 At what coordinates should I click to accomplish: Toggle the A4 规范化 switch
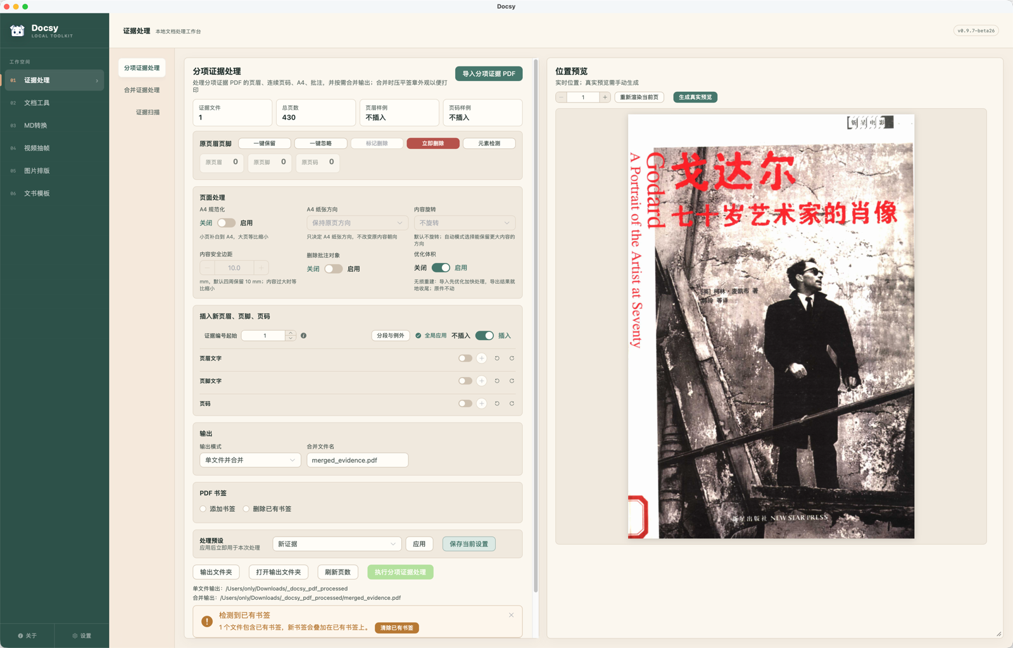point(226,223)
